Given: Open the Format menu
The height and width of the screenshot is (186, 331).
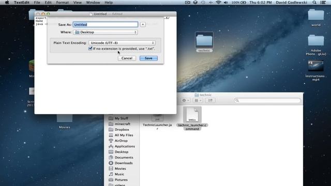Looking at the screenshot, I should click(x=62, y=3).
